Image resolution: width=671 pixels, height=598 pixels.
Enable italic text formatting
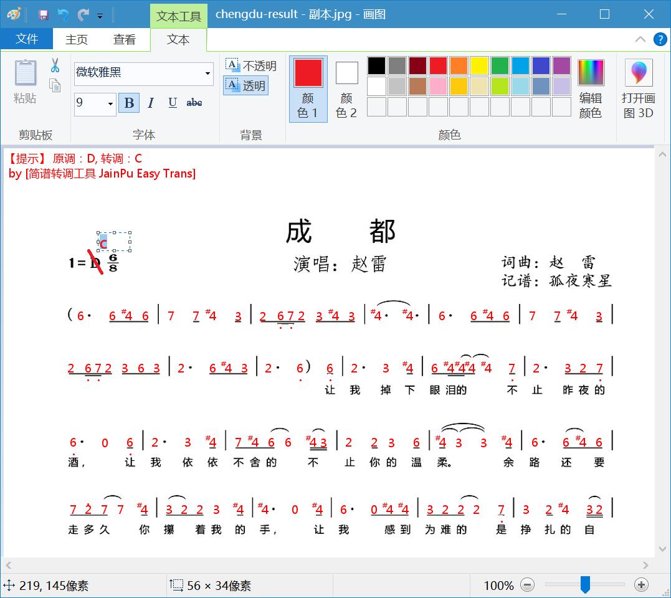coord(150,103)
